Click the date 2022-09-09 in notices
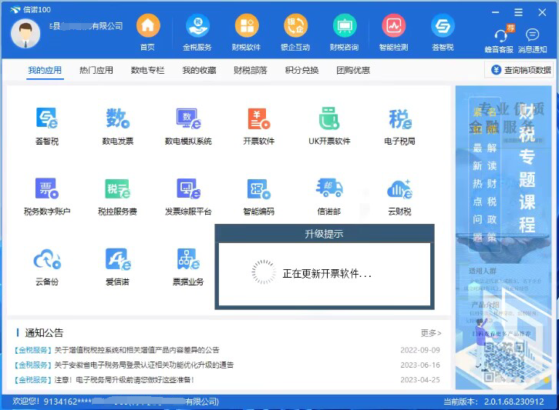 (x=420, y=350)
